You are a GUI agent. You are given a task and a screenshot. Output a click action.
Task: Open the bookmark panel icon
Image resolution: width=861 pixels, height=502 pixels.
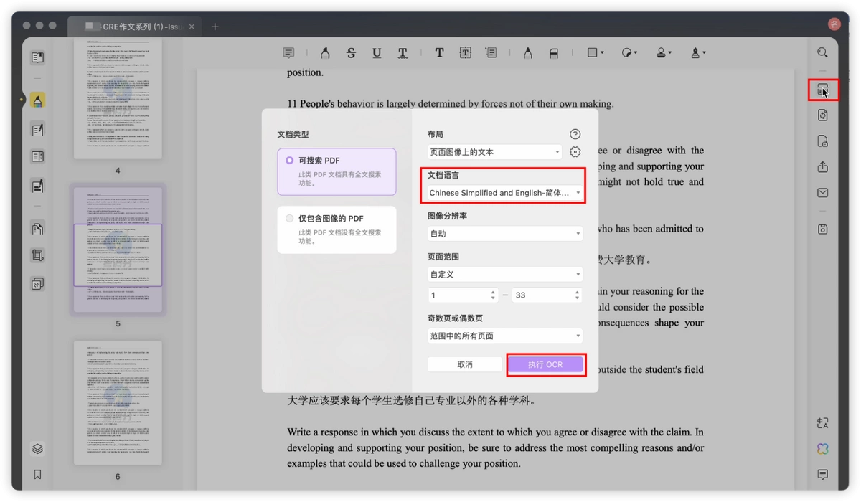tap(37, 474)
